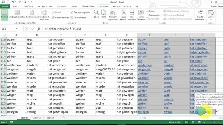The image size is (223, 125).
Task: Open Neues Fenster new window
Action: click(123, 15)
